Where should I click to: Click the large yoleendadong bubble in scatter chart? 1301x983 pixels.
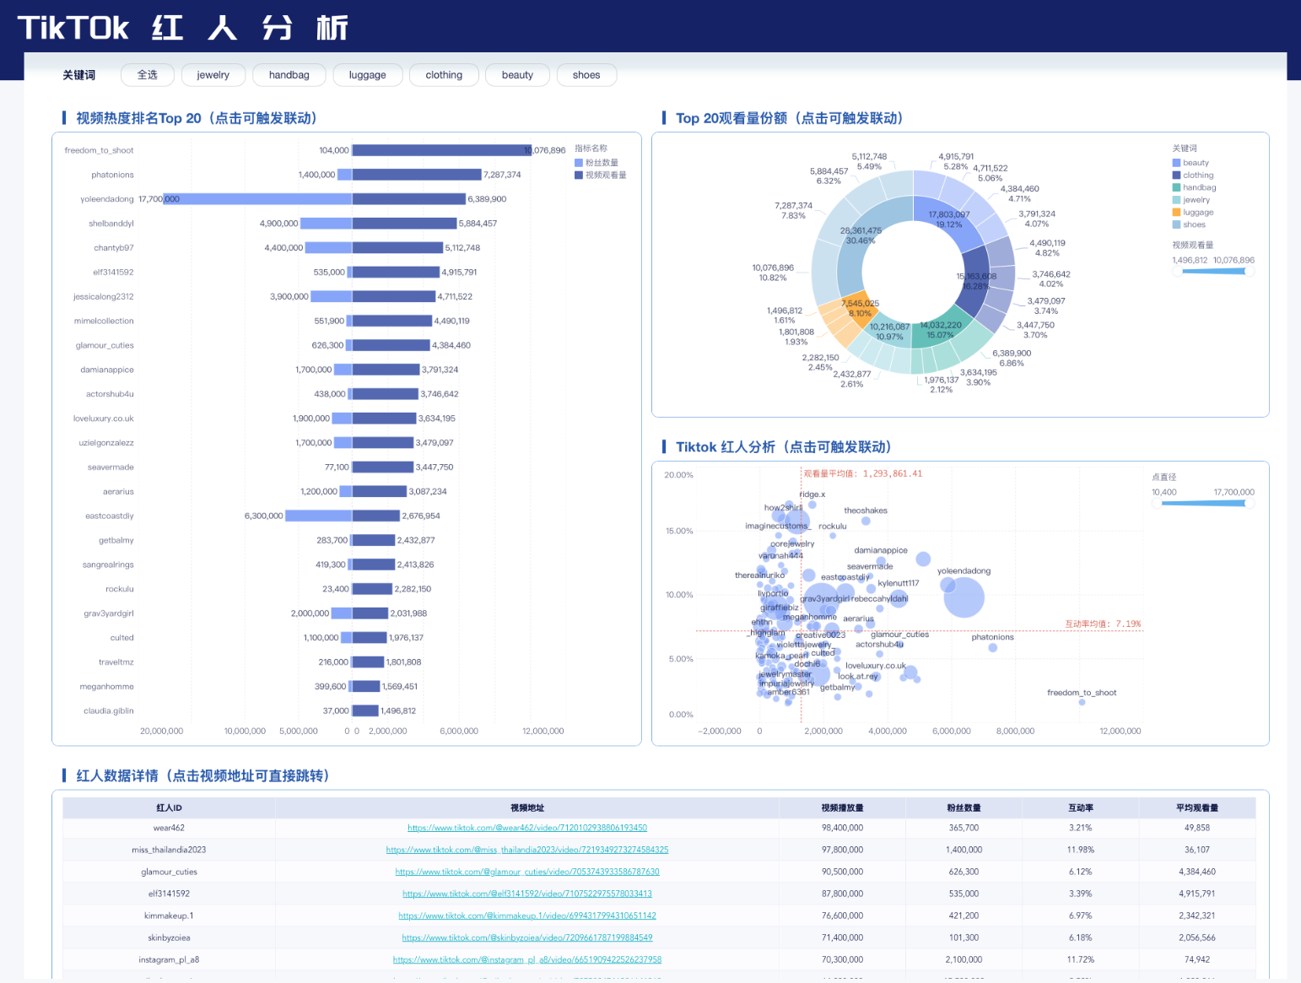point(963,598)
